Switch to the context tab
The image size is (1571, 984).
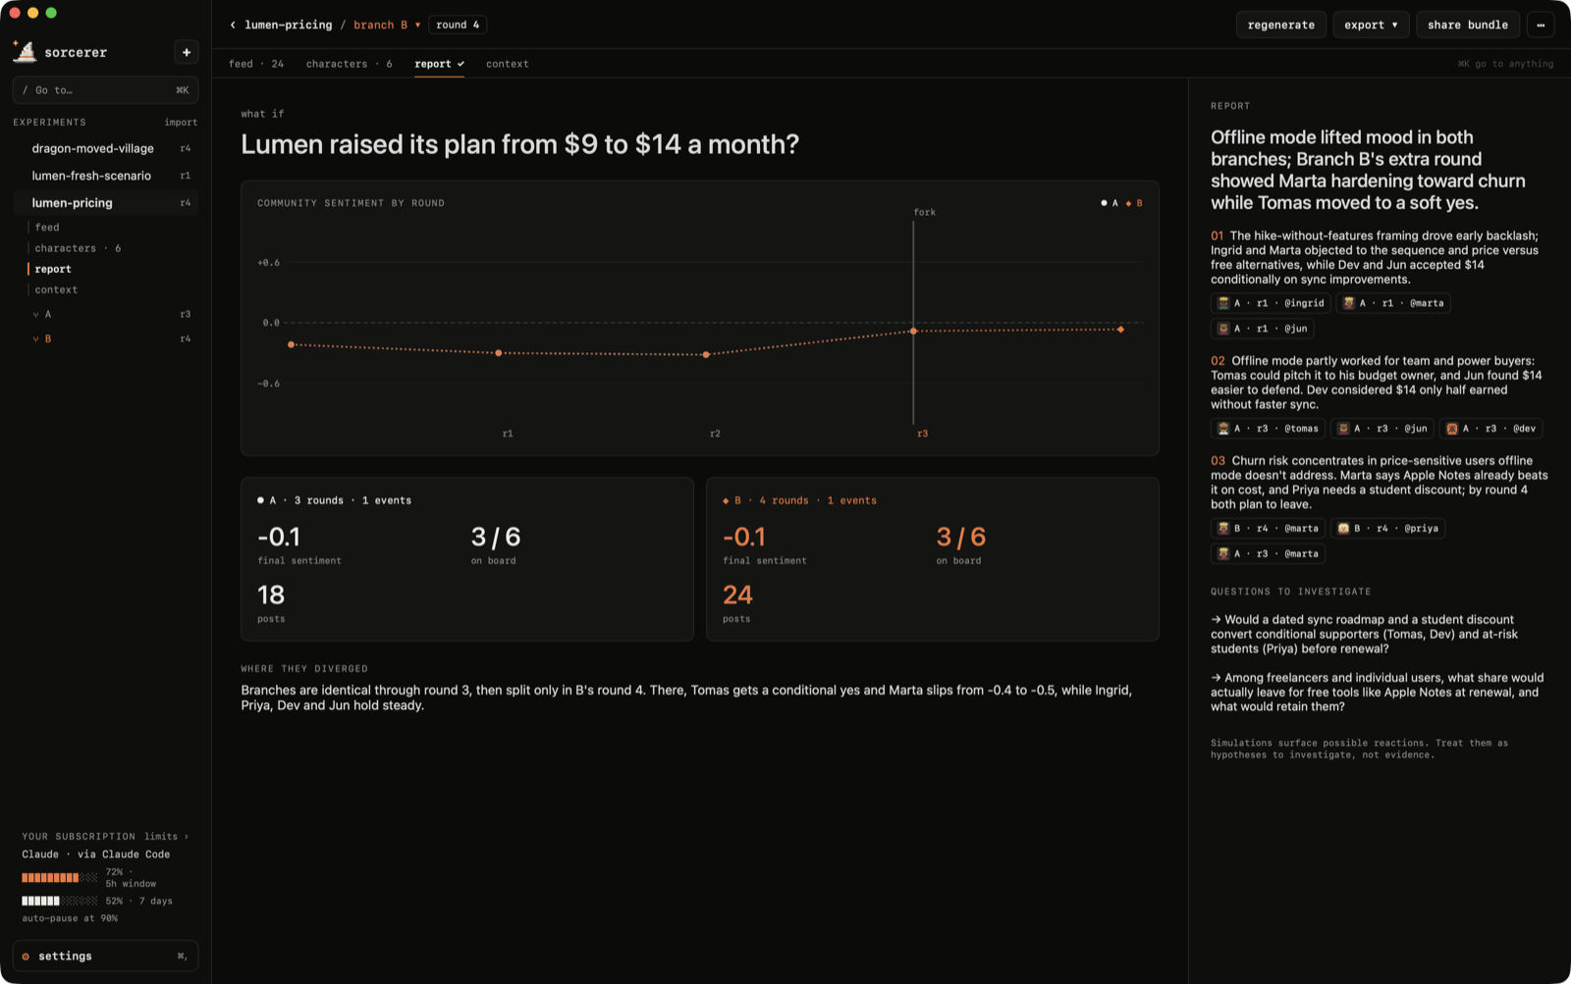[x=507, y=64]
